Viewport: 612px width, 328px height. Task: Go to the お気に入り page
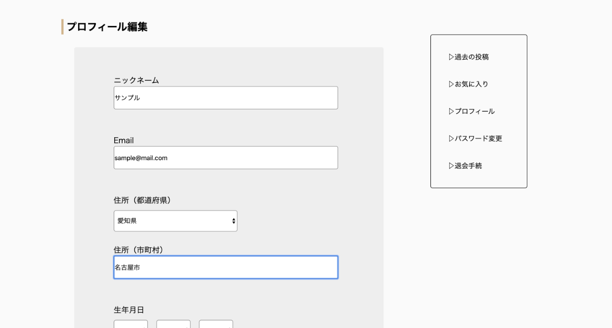tap(472, 84)
